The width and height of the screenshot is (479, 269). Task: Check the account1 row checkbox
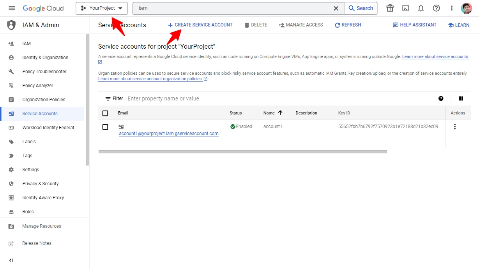click(x=105, y=127)
